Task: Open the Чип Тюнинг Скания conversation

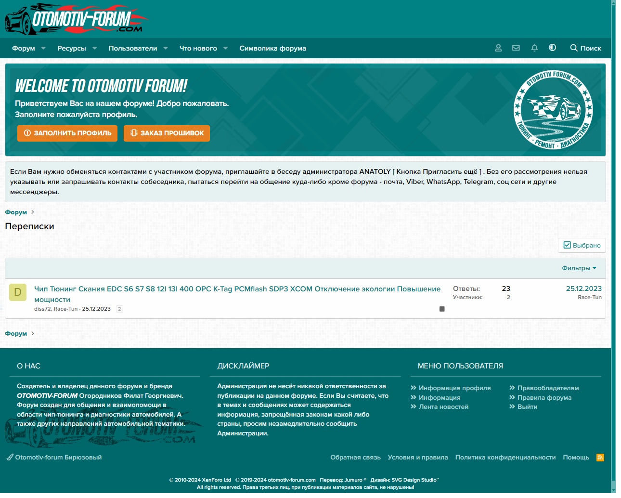Action: pyautogui.click(x=237, y=289)
